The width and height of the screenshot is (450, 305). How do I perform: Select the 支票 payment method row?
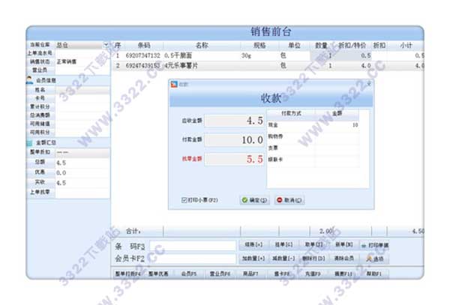pos(313,148)
